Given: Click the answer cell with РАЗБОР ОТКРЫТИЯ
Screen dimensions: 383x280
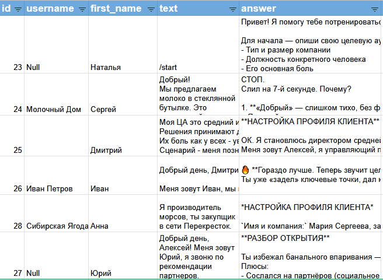Looking at the screenshot, I should (x=311, y=256).
